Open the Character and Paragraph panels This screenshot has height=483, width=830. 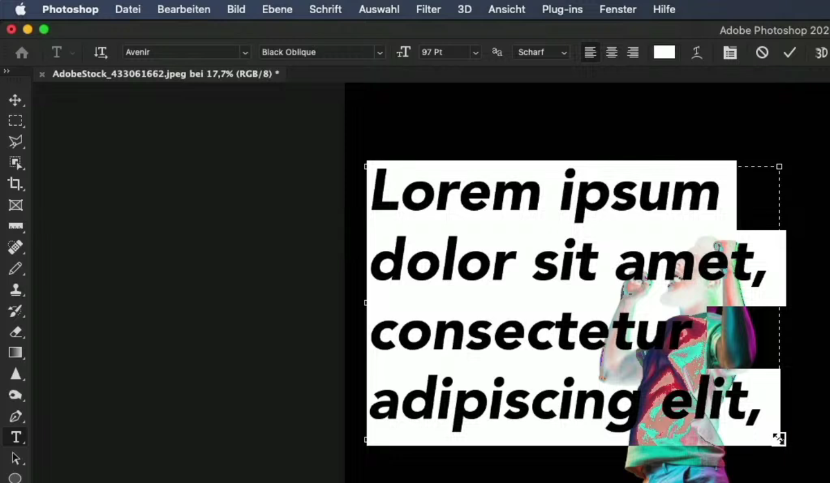pyautogui.click(x=730, y=53)
